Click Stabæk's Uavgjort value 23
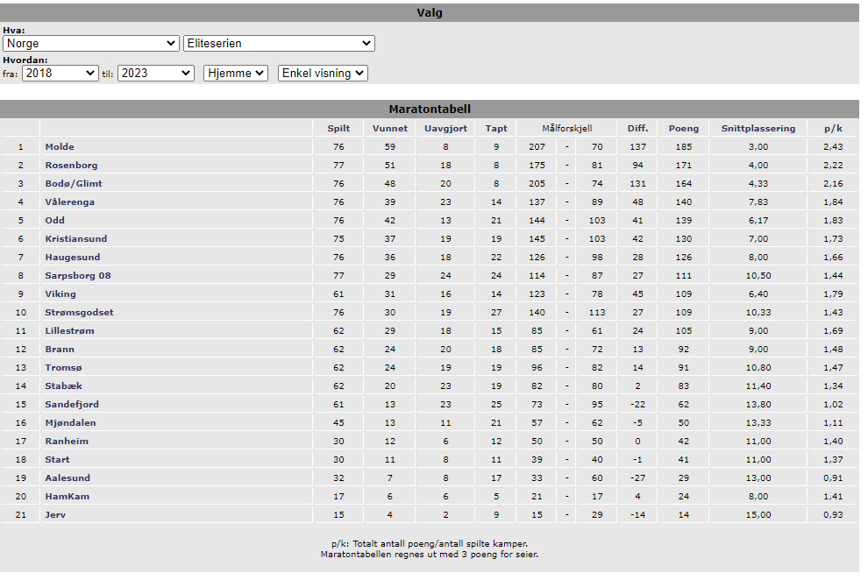The width and height of the screenshot is (868, 580). 445,385
